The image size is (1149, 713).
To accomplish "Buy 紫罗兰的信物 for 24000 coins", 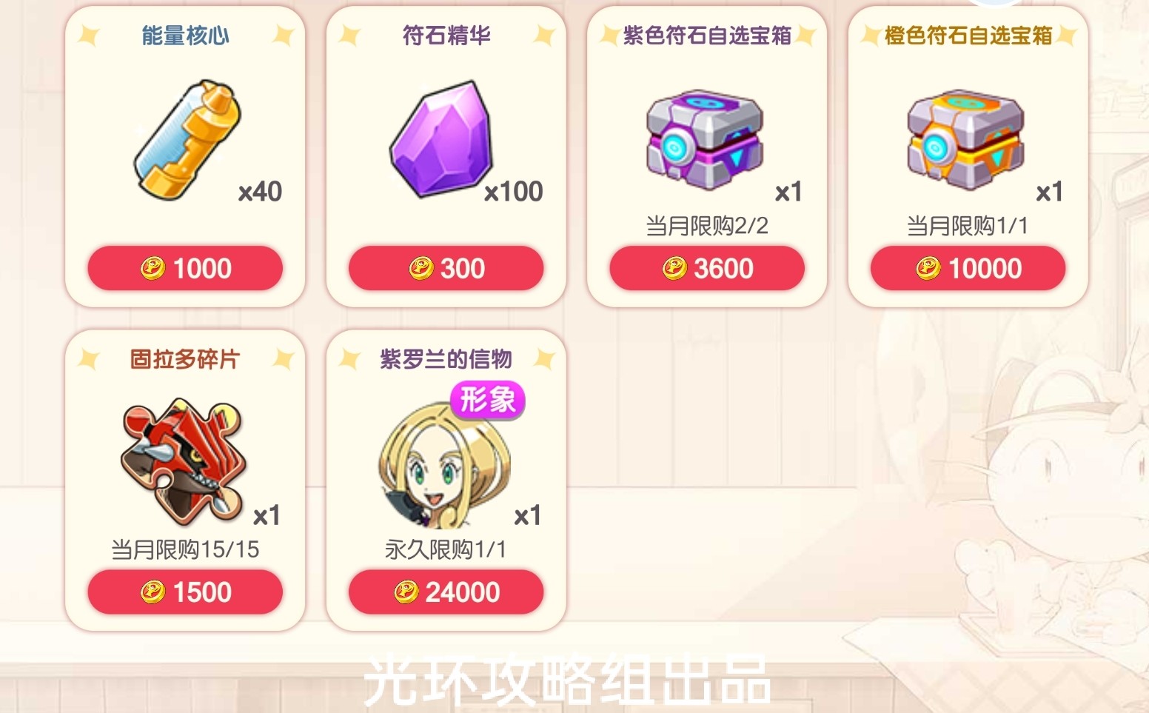I will 446,592.
